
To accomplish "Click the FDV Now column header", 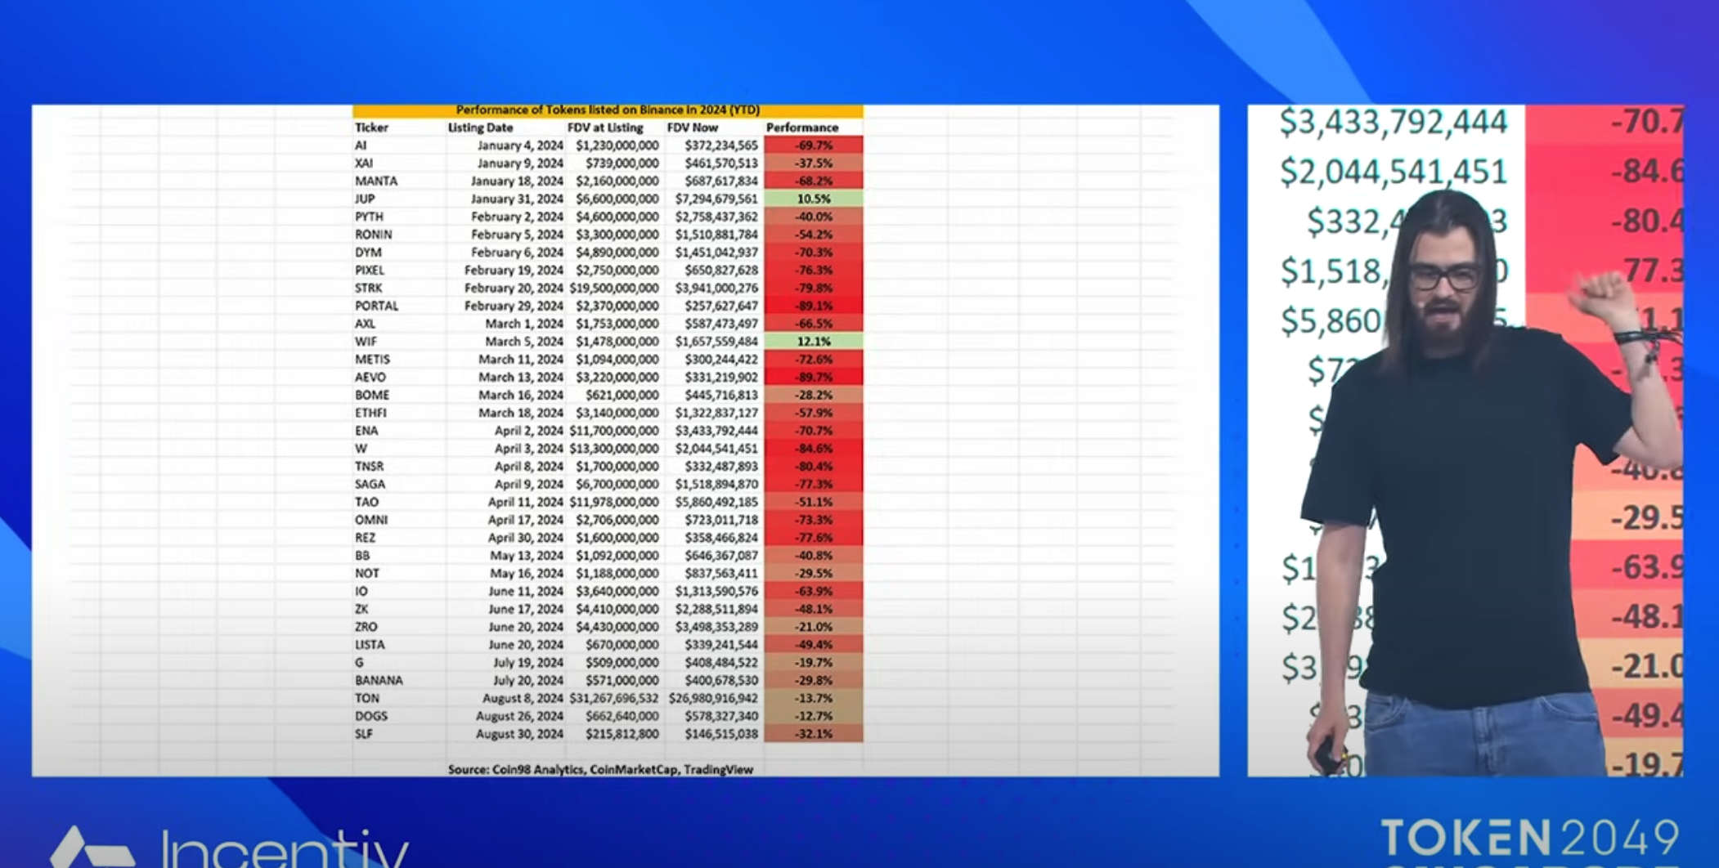I will (x=692, y=128).
